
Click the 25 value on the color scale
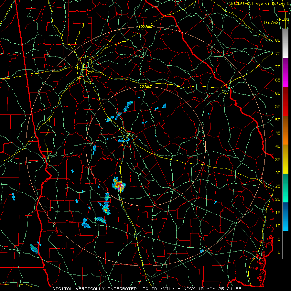[x=278, y=186]
